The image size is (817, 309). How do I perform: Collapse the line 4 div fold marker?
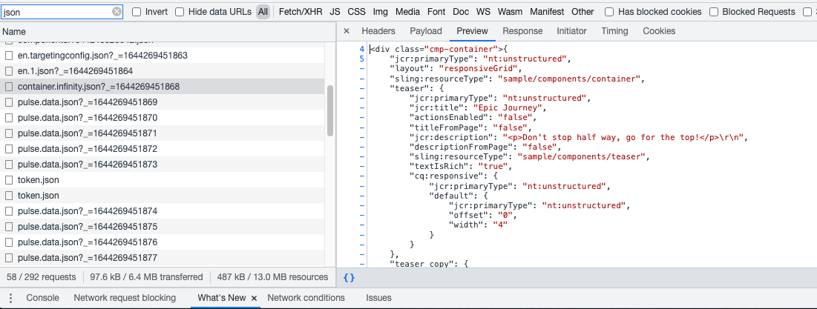coord(362,50)
